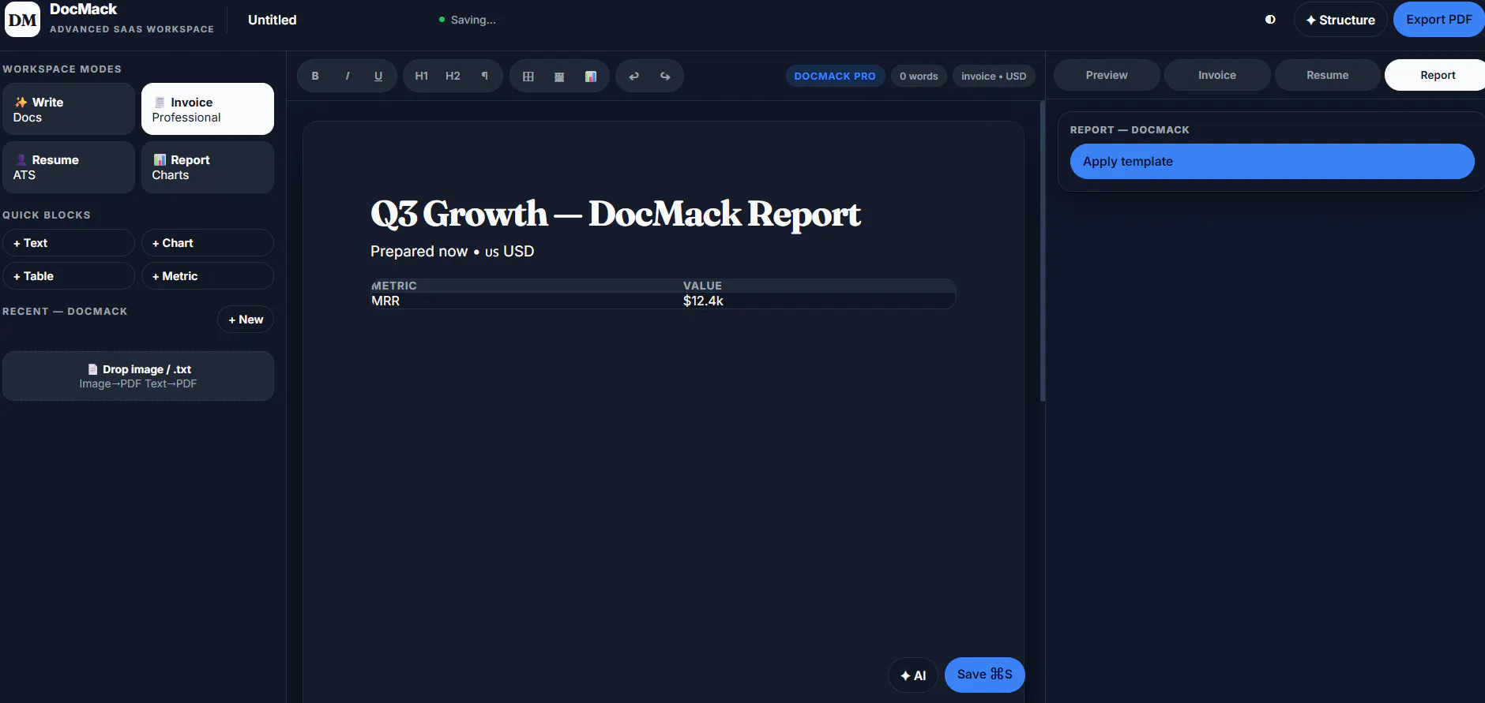Screen dimensions: 1485x703
Task: Click the invoice • USD pill
Action: (994, 77)
